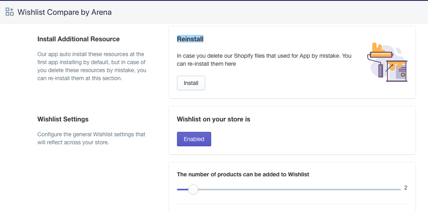The width and height of the screenshot is (428, 212).
Task: Click the paint can cabinet illustration
Action: point(397,71)
